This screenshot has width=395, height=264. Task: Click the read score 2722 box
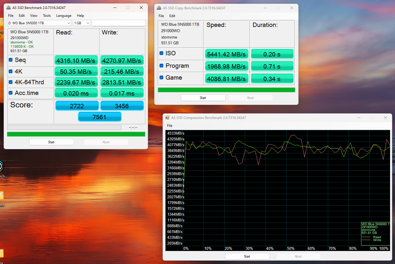pyautogui.click(x=77, y=106)
